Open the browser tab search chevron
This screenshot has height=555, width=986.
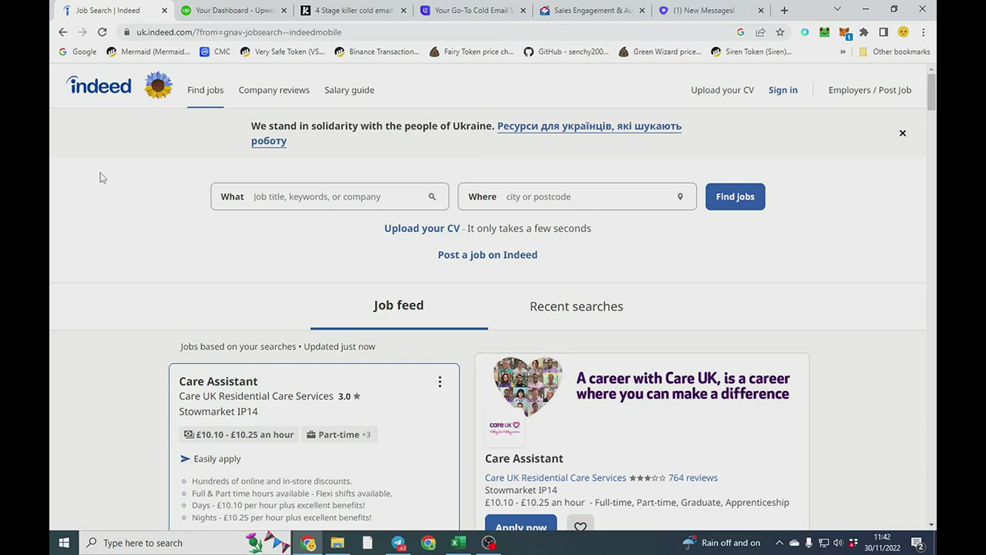click(837, 9)
